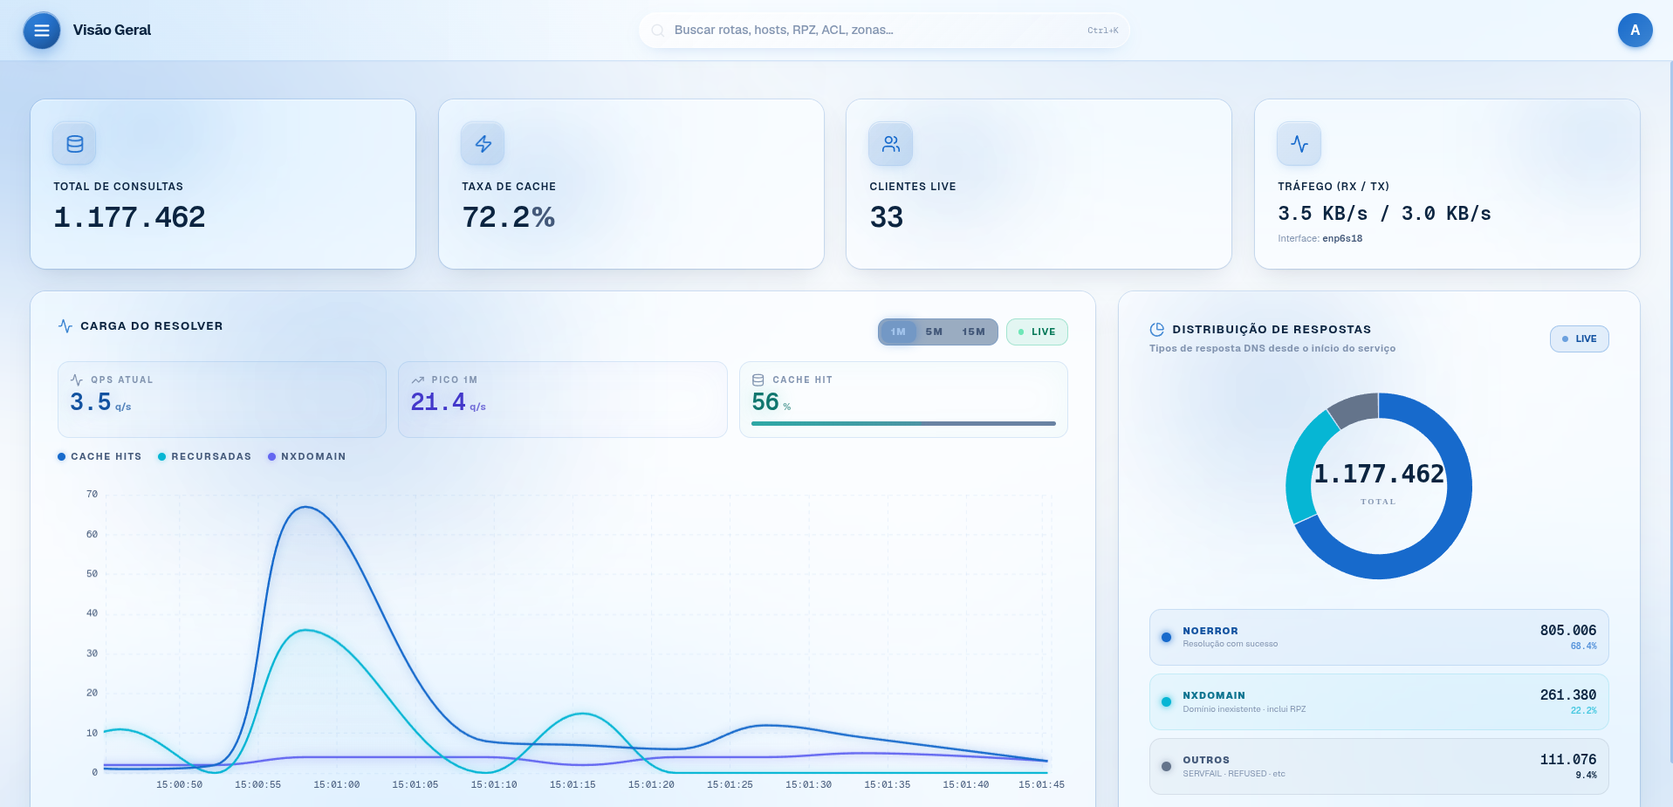Open the hamburger navigation menu

42,31
